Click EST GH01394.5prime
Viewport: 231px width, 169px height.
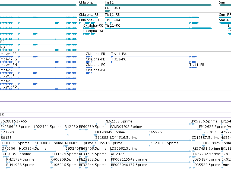point(6,157)
